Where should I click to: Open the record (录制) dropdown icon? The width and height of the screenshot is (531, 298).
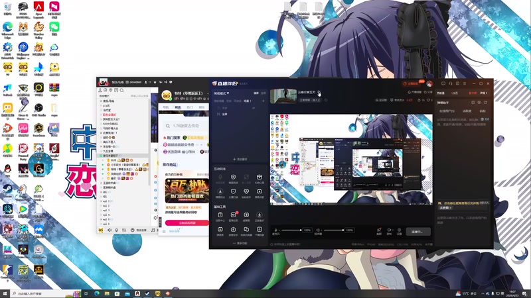click(390, 230)
